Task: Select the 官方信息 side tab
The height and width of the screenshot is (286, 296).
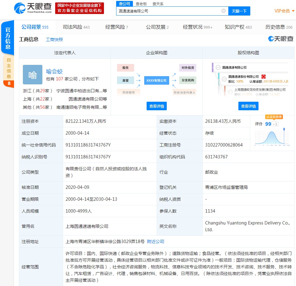Action: [x=8, y=38]
